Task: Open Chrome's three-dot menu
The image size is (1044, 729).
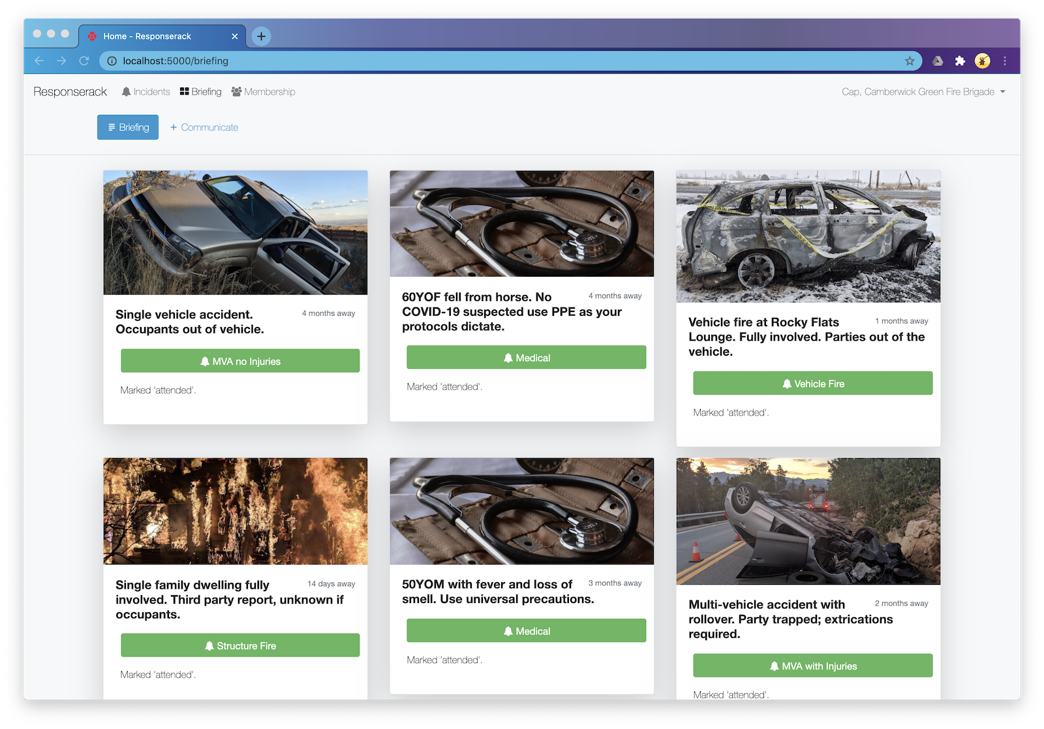Action: point(1005,61)
